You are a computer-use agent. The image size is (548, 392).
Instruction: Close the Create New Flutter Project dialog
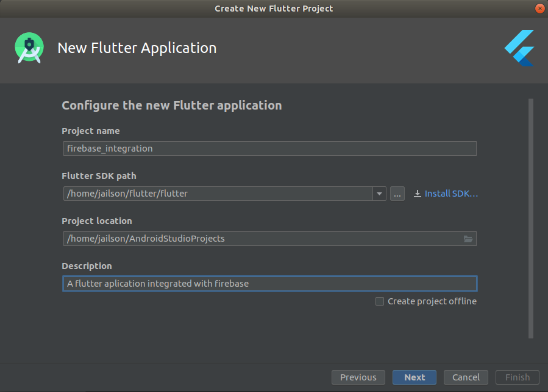click(x=539, y=9)
